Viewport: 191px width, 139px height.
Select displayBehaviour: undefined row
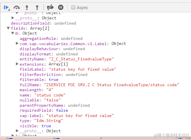(52, 49)
